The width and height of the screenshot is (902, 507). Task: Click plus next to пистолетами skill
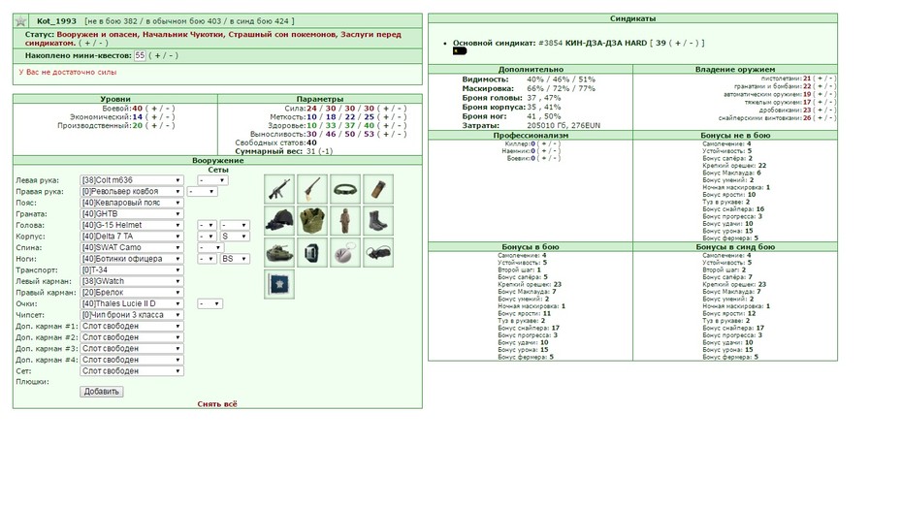pyautogui.click(x=820, y=79)
